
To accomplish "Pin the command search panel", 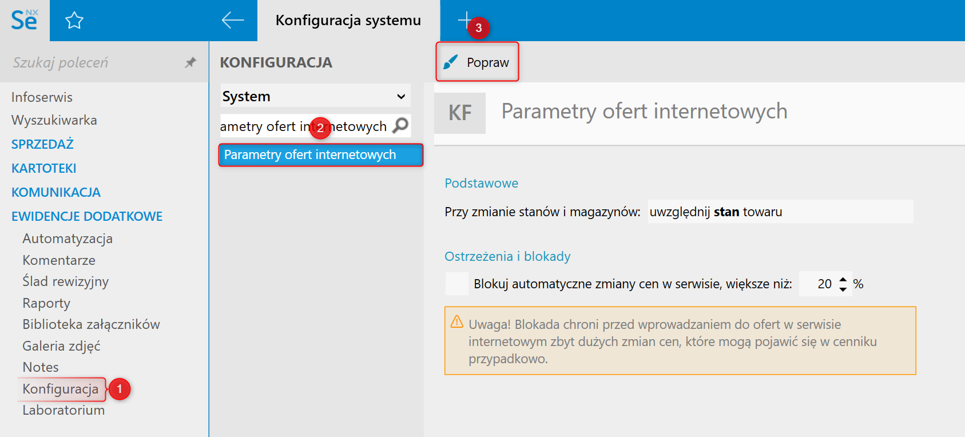I will (x=190, y=62).
